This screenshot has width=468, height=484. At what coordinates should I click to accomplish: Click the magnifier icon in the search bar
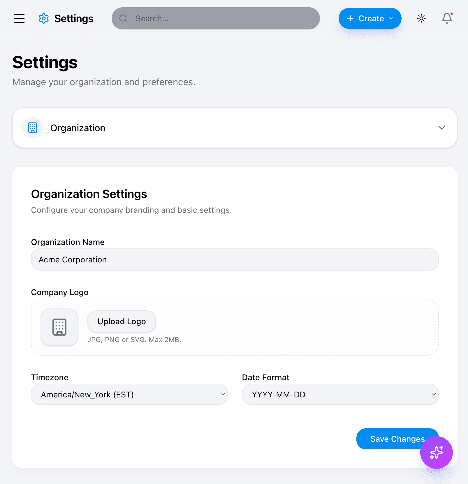124,18
